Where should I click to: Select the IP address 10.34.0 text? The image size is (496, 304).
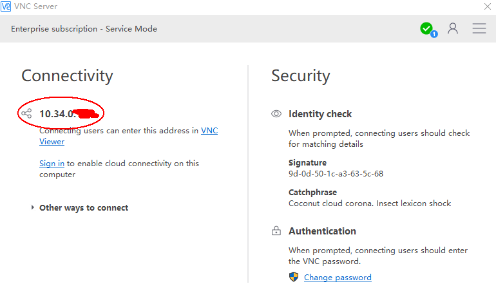pyautogui.click(x=57, y=113)
